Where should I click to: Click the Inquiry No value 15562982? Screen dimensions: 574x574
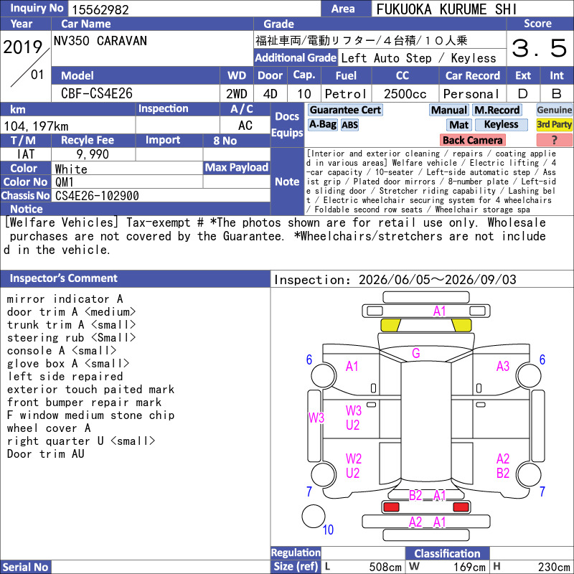click(x=100, y=9)
